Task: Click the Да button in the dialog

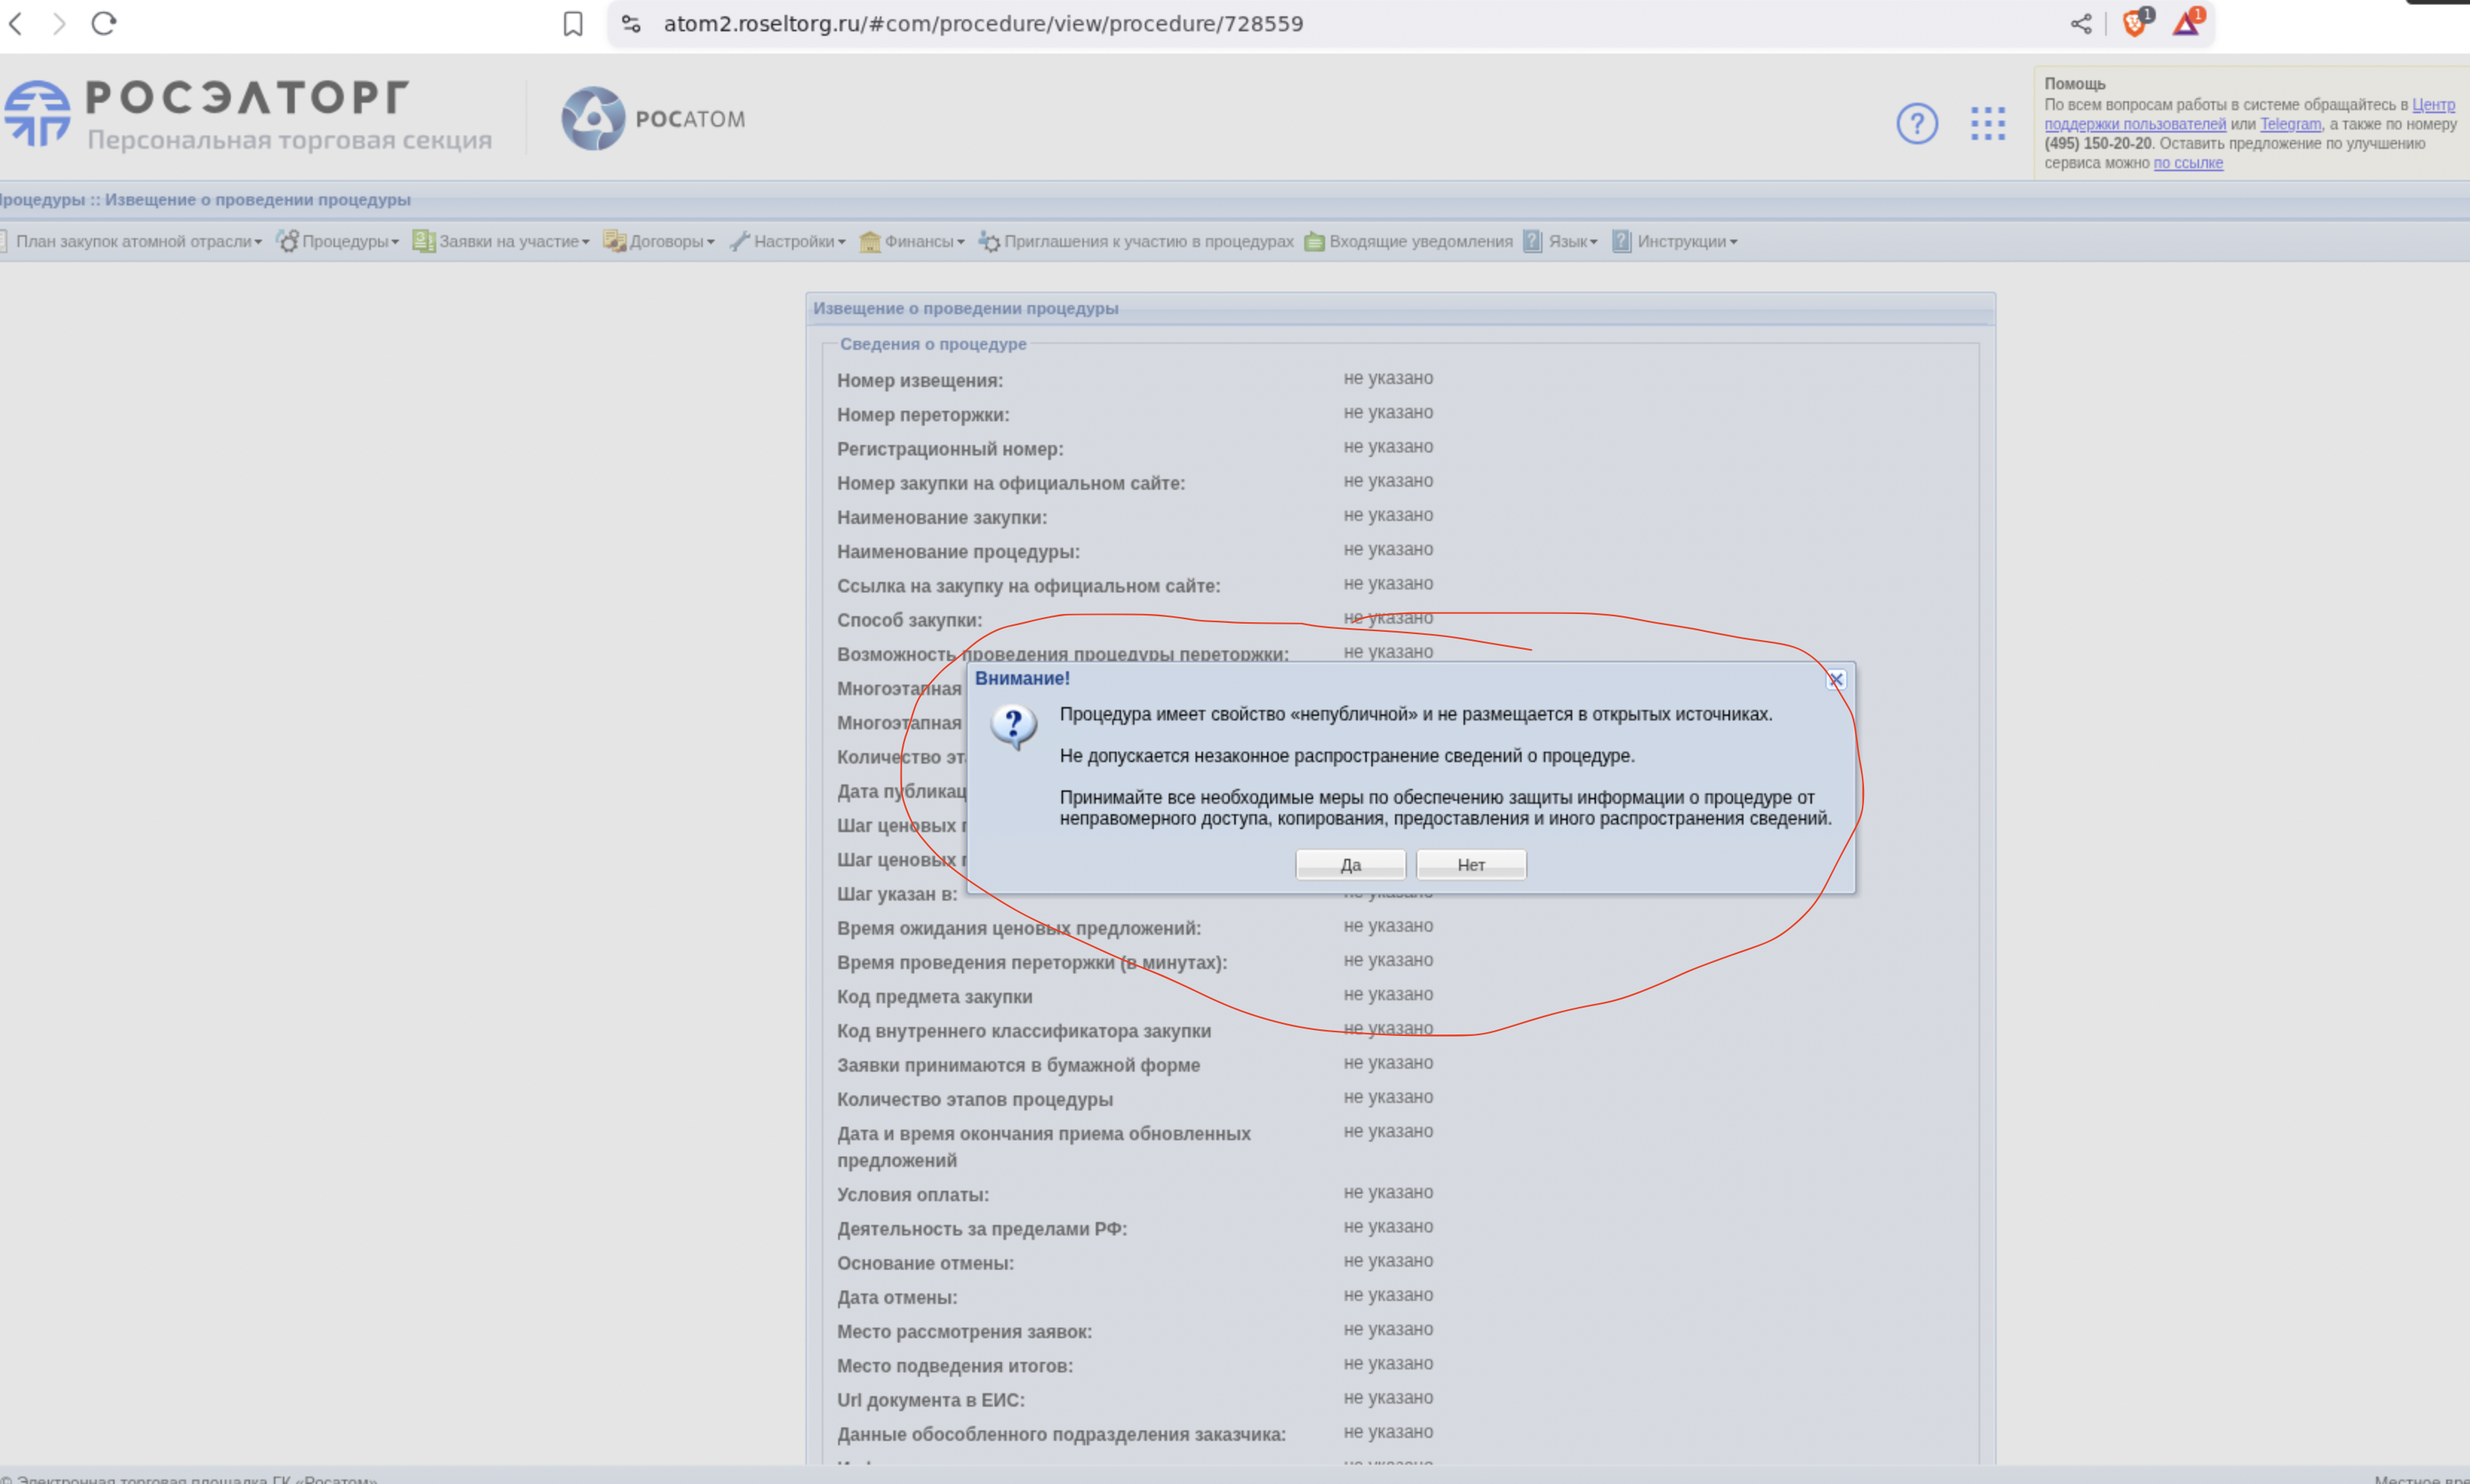Action: tap(1350, 865)
